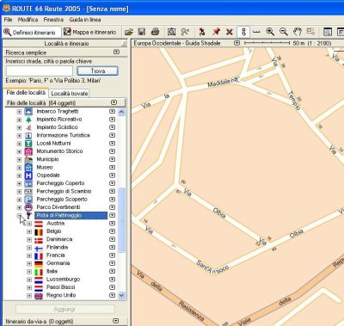Open the dropdown arrow next to Municipio
Viewport: 344px width, 326px height.
click(112, 159)
